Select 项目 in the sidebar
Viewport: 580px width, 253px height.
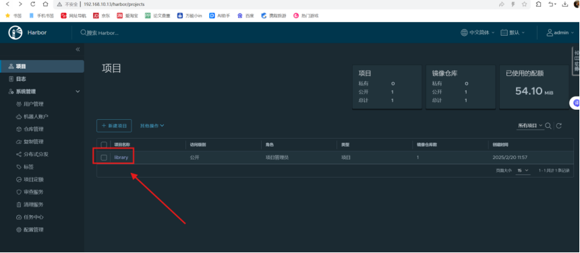(x=42, y=67)
